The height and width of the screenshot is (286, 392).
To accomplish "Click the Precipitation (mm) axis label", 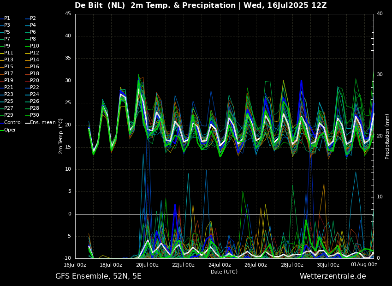I will [387, 136].
